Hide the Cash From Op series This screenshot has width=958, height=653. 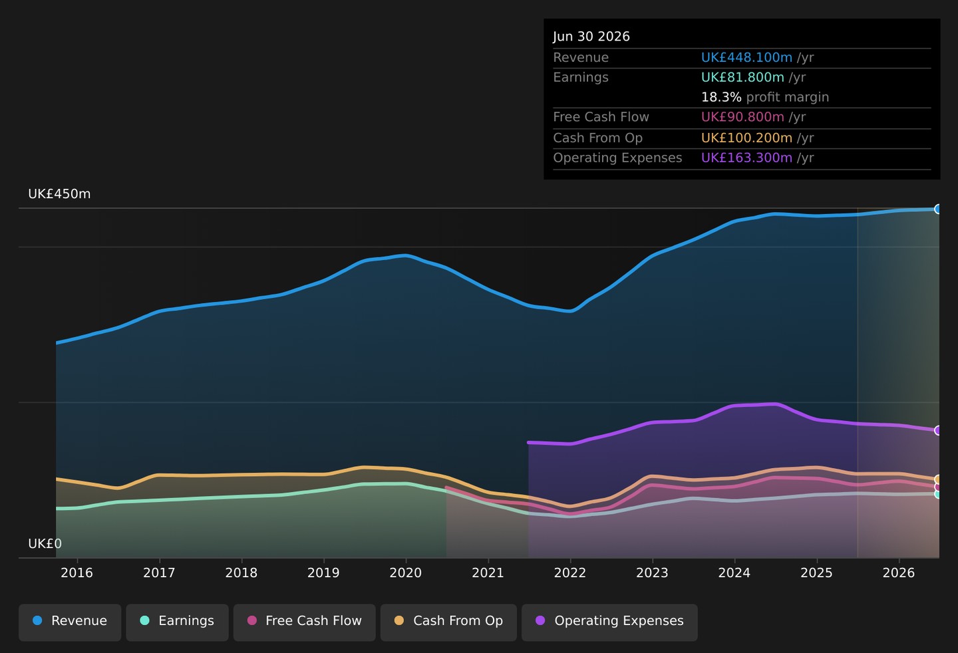[x=448, y=622]
